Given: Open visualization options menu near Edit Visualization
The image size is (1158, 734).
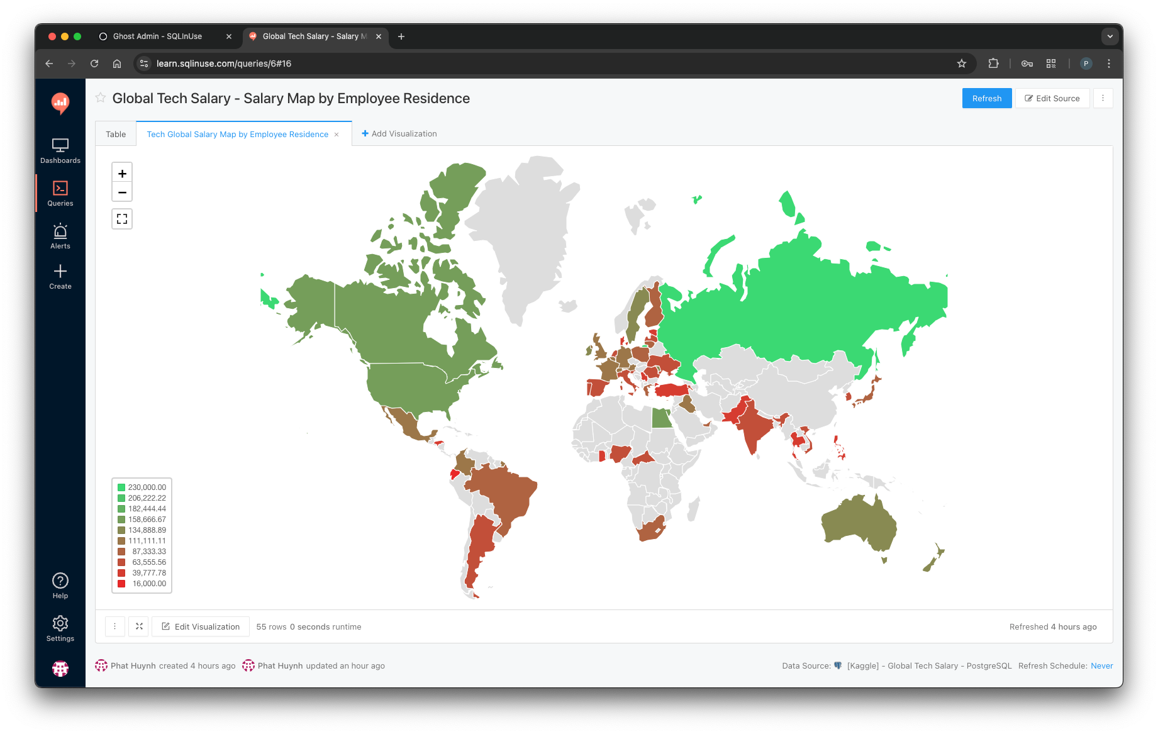Looking at the screenshot, I should click(114, 626).
